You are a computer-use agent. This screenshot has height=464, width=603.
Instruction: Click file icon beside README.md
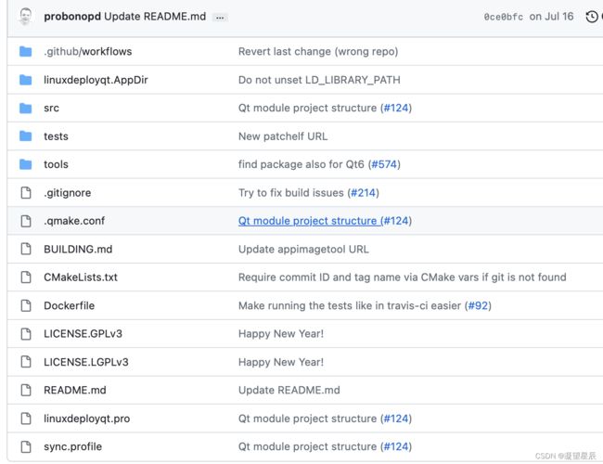26,390
